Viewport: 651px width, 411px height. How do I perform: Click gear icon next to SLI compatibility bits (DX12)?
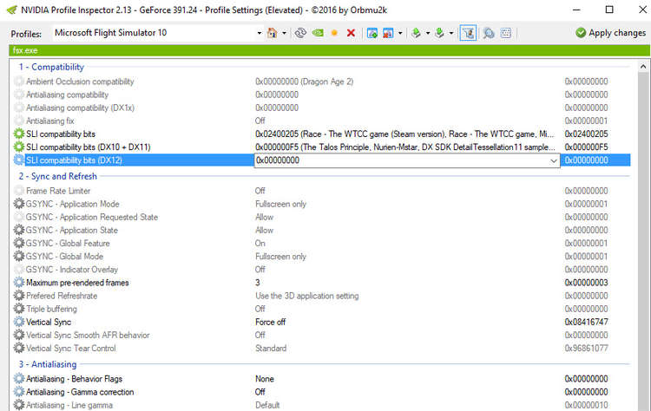19,160
